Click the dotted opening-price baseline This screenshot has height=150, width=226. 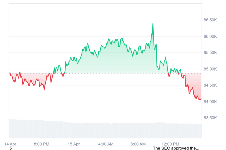[105, 73]
